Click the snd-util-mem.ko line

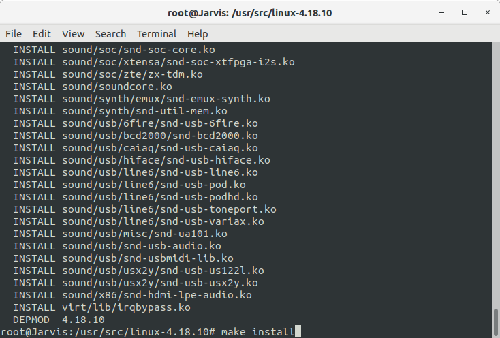pos(120,111)
